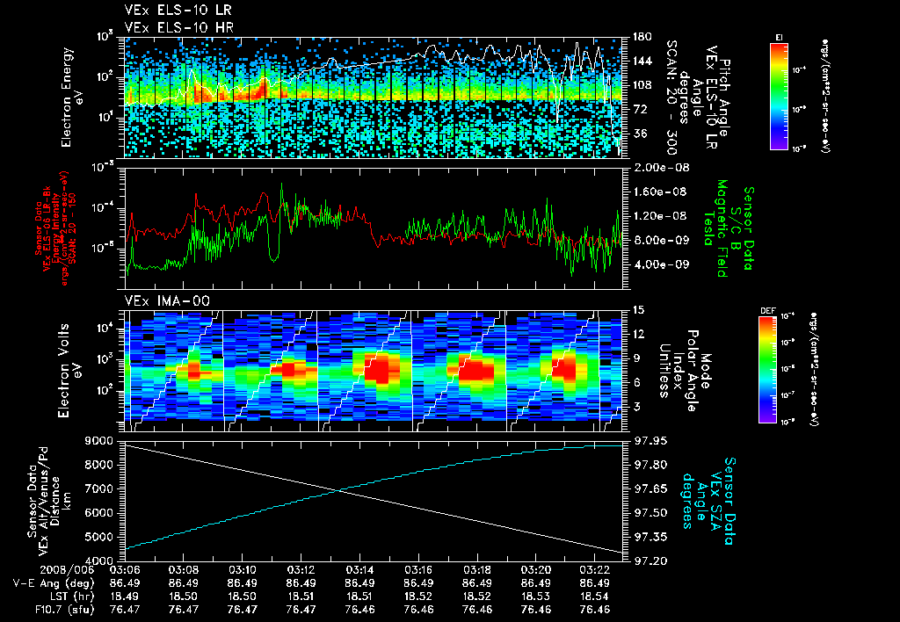The height and width of the screenshot is (622, 900).
Task: Click the "18.53" LST value
Action: 536,597
